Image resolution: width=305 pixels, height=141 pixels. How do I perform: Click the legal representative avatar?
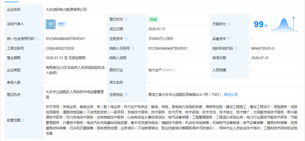coord(51,24)
